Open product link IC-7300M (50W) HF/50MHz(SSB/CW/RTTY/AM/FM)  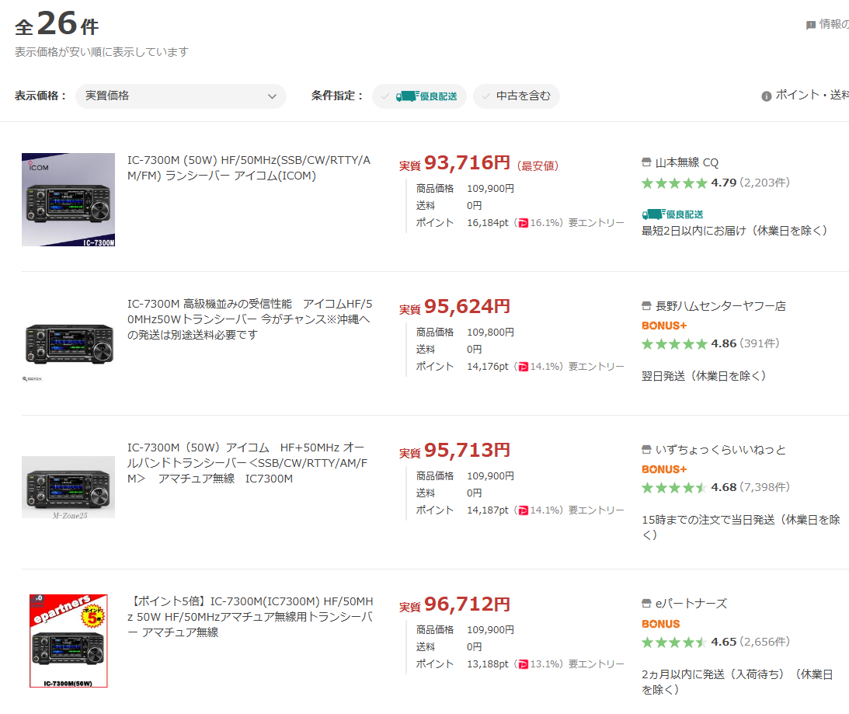249,168
